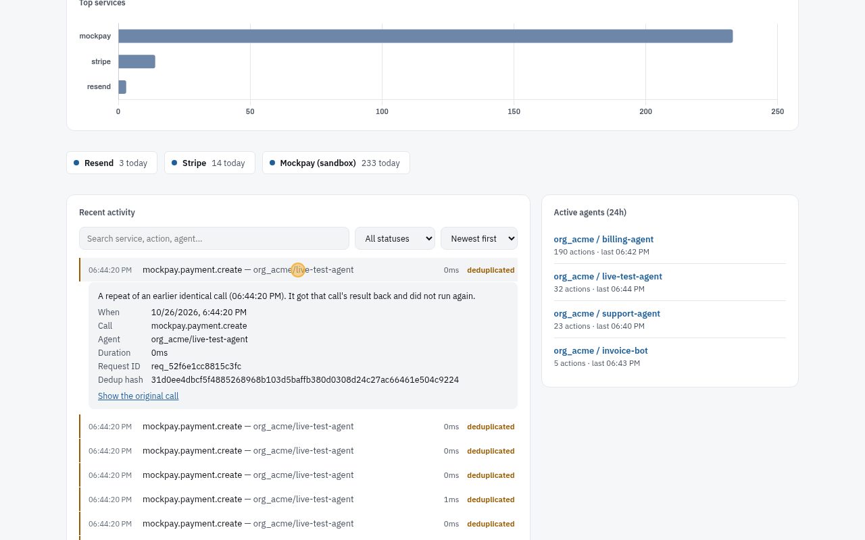Open the All statuses filter dropdown
This screenshot has height=540, width=865.
[x=395, y=238]
